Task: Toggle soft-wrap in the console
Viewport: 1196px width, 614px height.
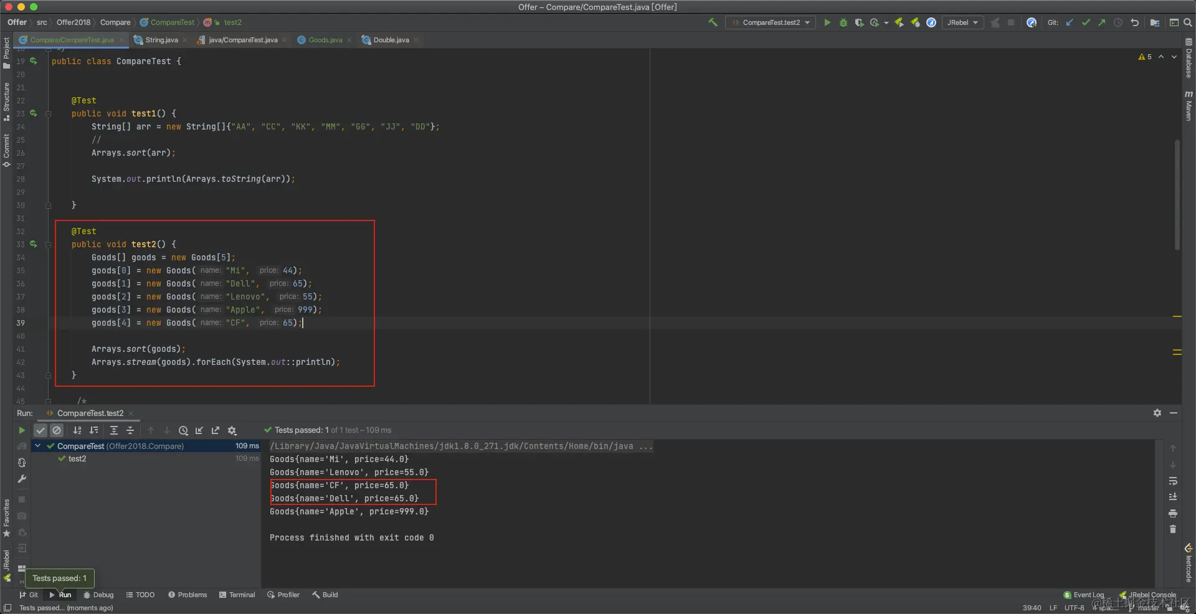Action: coord(1173,481)
